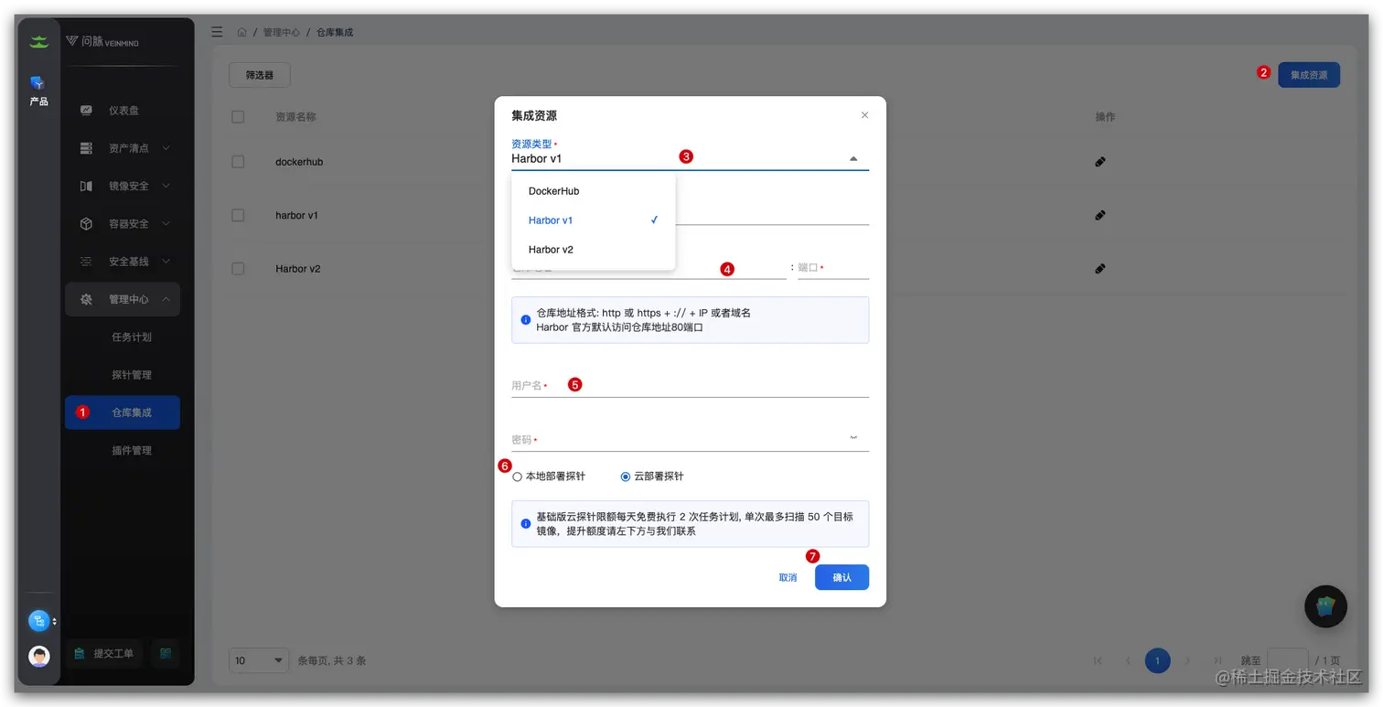1383x707 pixels.
Task: Go to the next page arrow
Action: pyautogui.click(x=1187, y=660)
